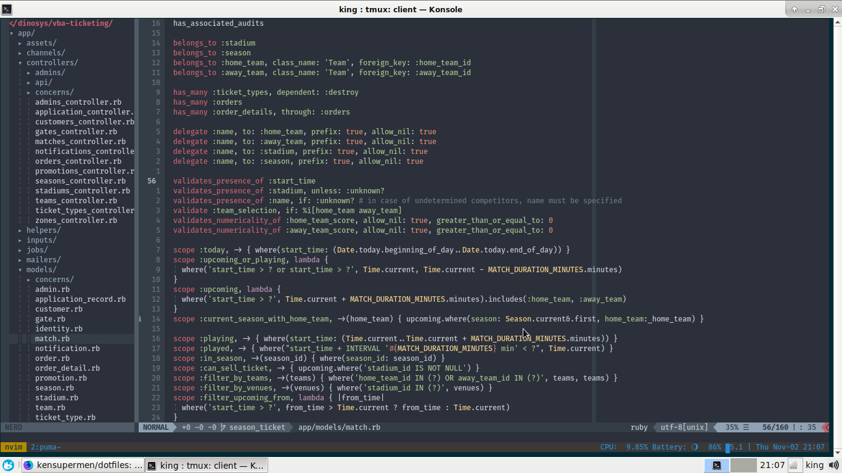Open notification.rb model file
Image resolution: width=842 pixels, height=473 pixels.
point(67,349)
